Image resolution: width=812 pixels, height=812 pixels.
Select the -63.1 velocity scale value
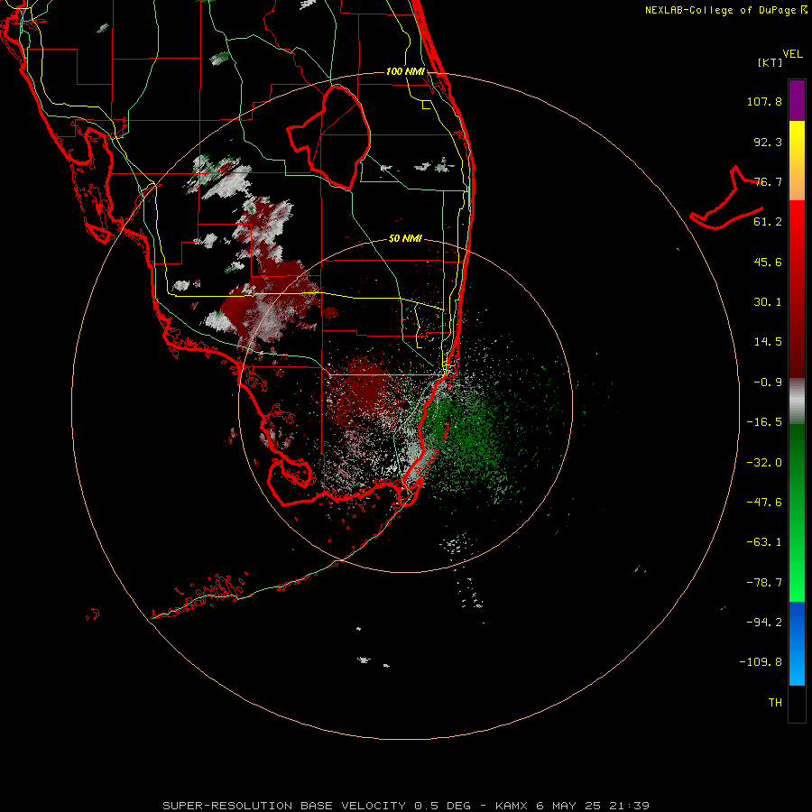(764, 542)
